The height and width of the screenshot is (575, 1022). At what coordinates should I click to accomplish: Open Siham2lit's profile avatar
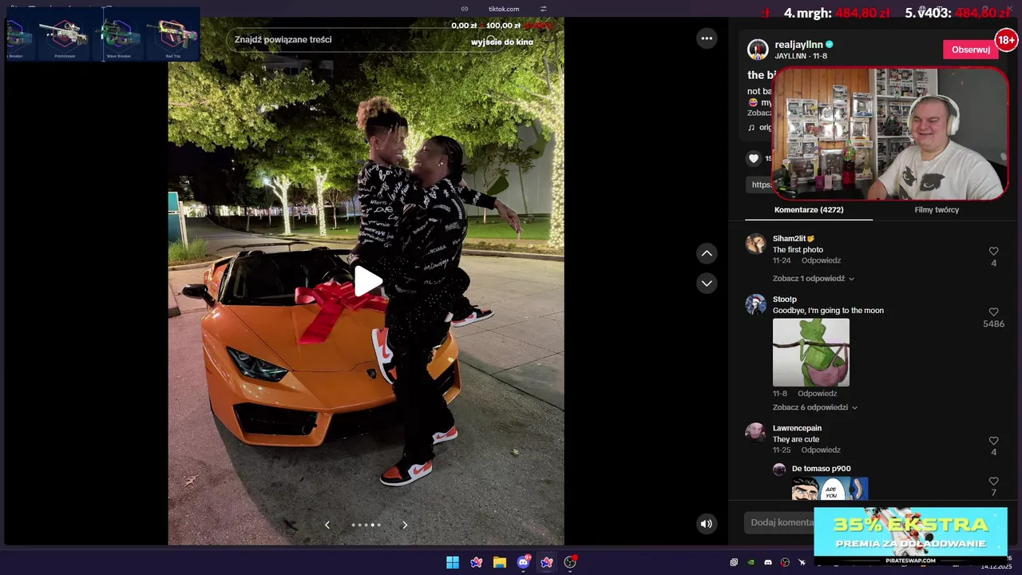coord(756,244)
